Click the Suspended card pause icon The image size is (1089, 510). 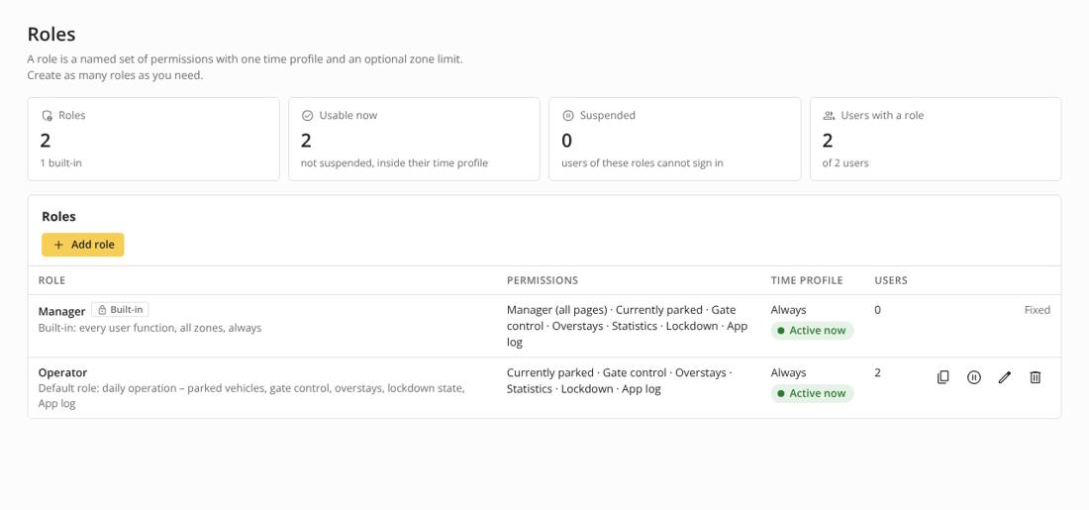(x=567, y=115)
